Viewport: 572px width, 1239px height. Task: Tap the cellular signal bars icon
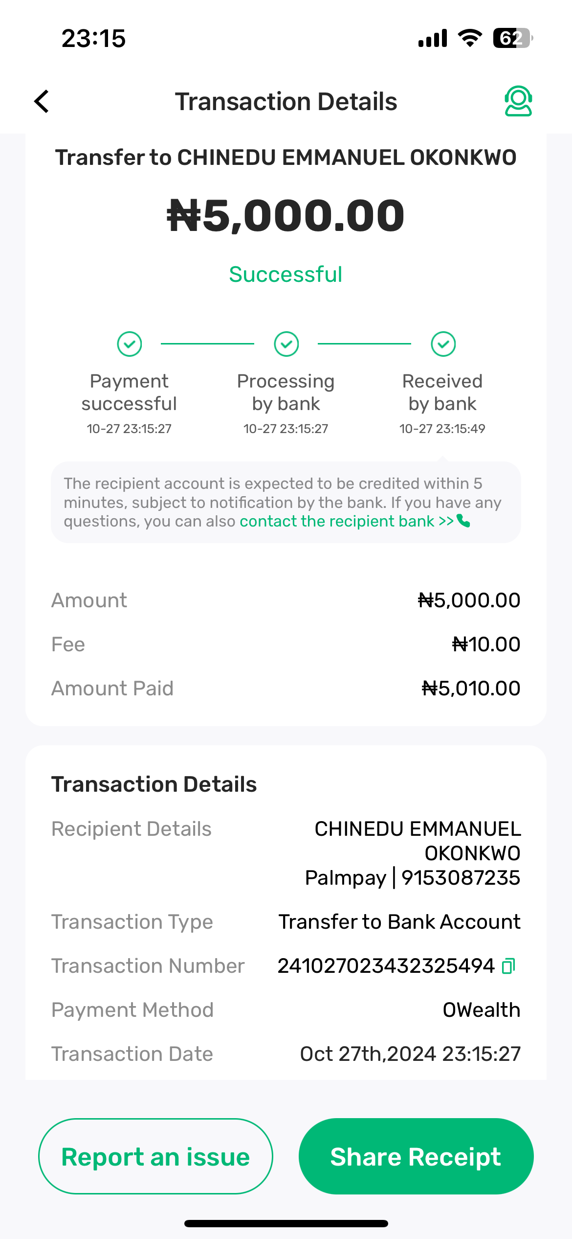tap(433, 38)
